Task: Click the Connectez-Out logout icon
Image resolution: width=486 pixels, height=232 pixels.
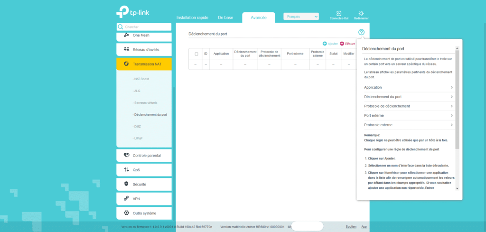Action: tap(339, 14)
